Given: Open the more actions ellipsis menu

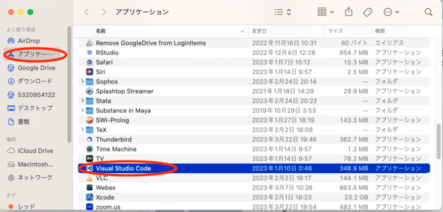Looking at the screenshot, I should coord(391,12).
